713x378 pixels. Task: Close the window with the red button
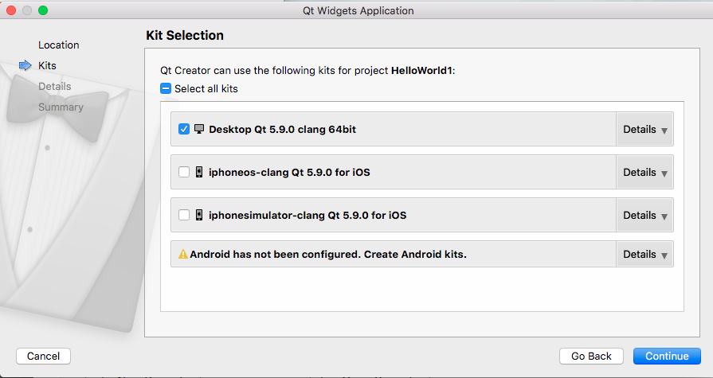click(x=11, y=10)
